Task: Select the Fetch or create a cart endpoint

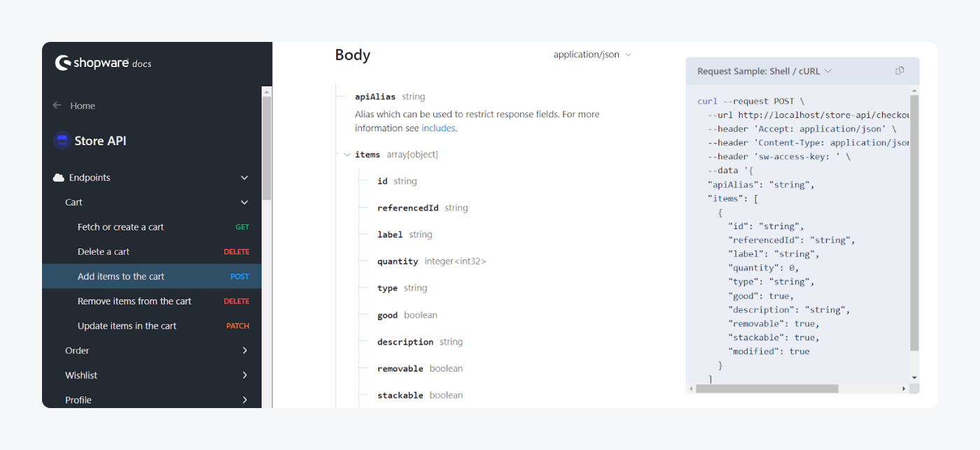Action: point(120,226)
